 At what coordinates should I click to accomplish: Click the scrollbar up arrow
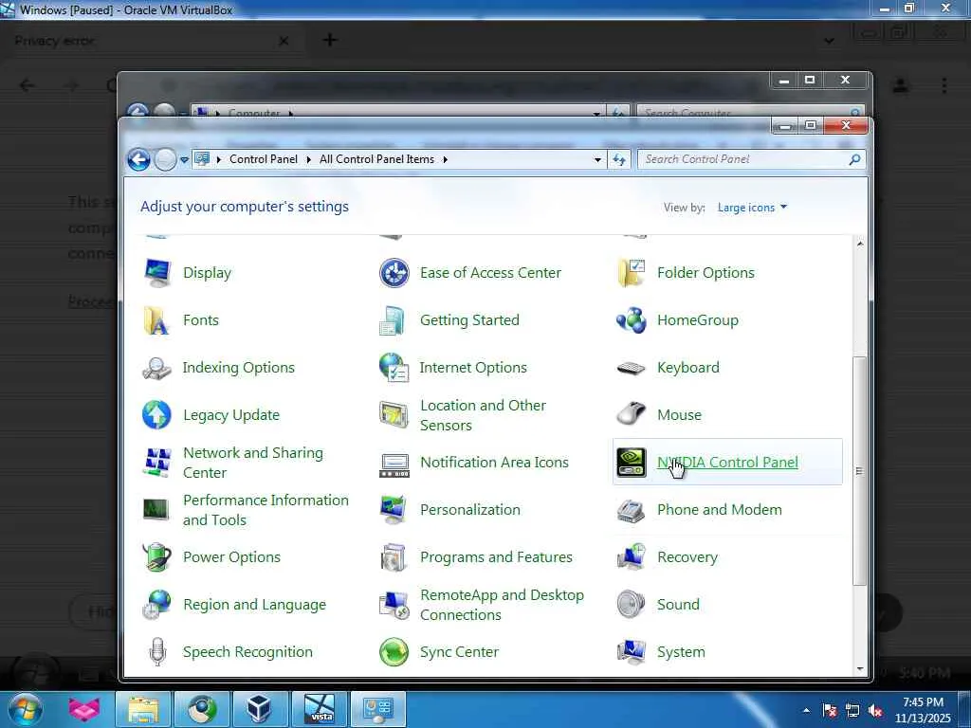pos(859,244)
